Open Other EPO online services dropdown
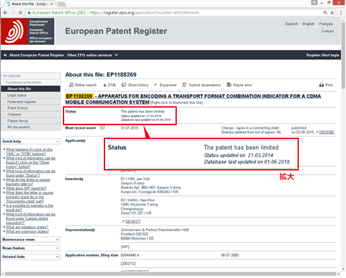This screenshot has height=278, width=346. pyautogui.click(x=92, y=55)
